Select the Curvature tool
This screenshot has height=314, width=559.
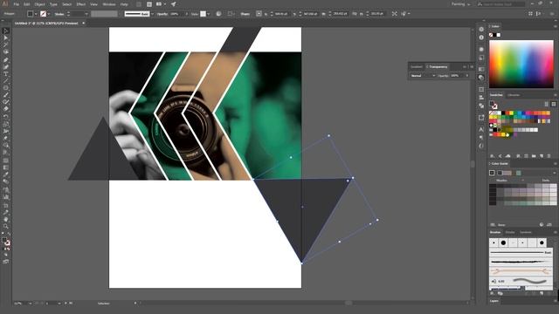coord(6,67)
